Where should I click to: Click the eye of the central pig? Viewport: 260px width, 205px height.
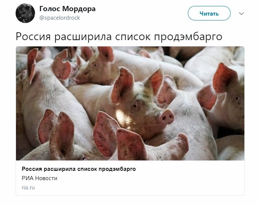pos(135,106)
